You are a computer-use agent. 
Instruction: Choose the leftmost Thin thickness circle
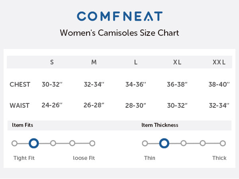coord(145,143)
